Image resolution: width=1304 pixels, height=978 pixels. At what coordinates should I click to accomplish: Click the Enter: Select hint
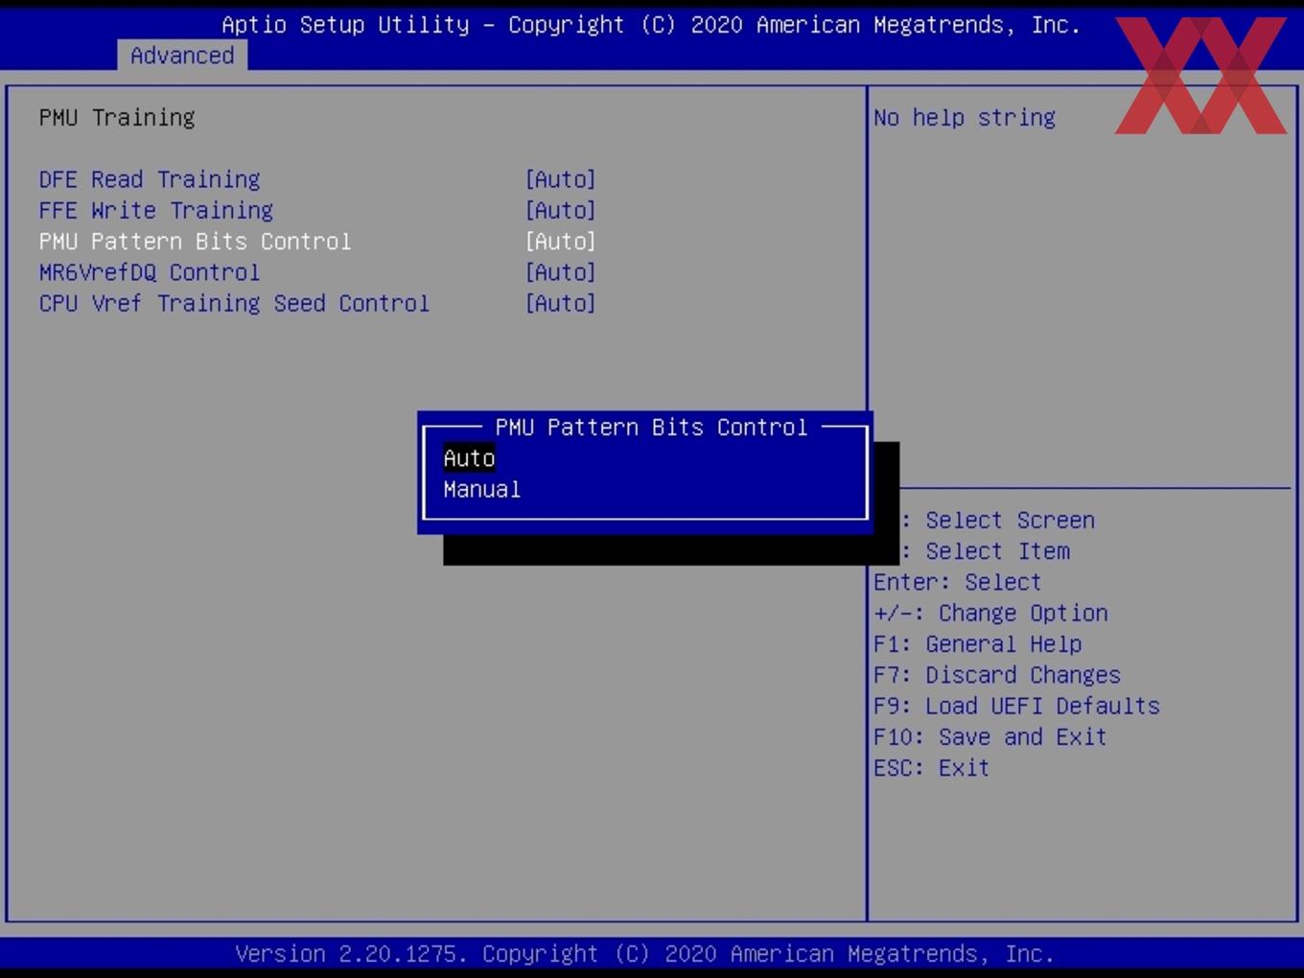pyautogui.click(x=957, y=582)
